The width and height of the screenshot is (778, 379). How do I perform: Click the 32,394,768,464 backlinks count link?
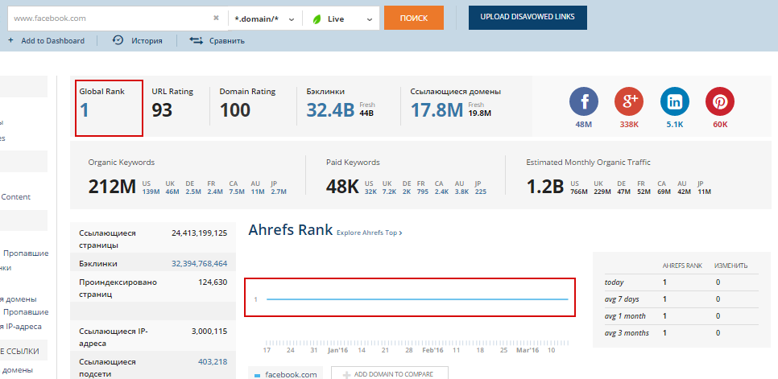coord(199,263)
